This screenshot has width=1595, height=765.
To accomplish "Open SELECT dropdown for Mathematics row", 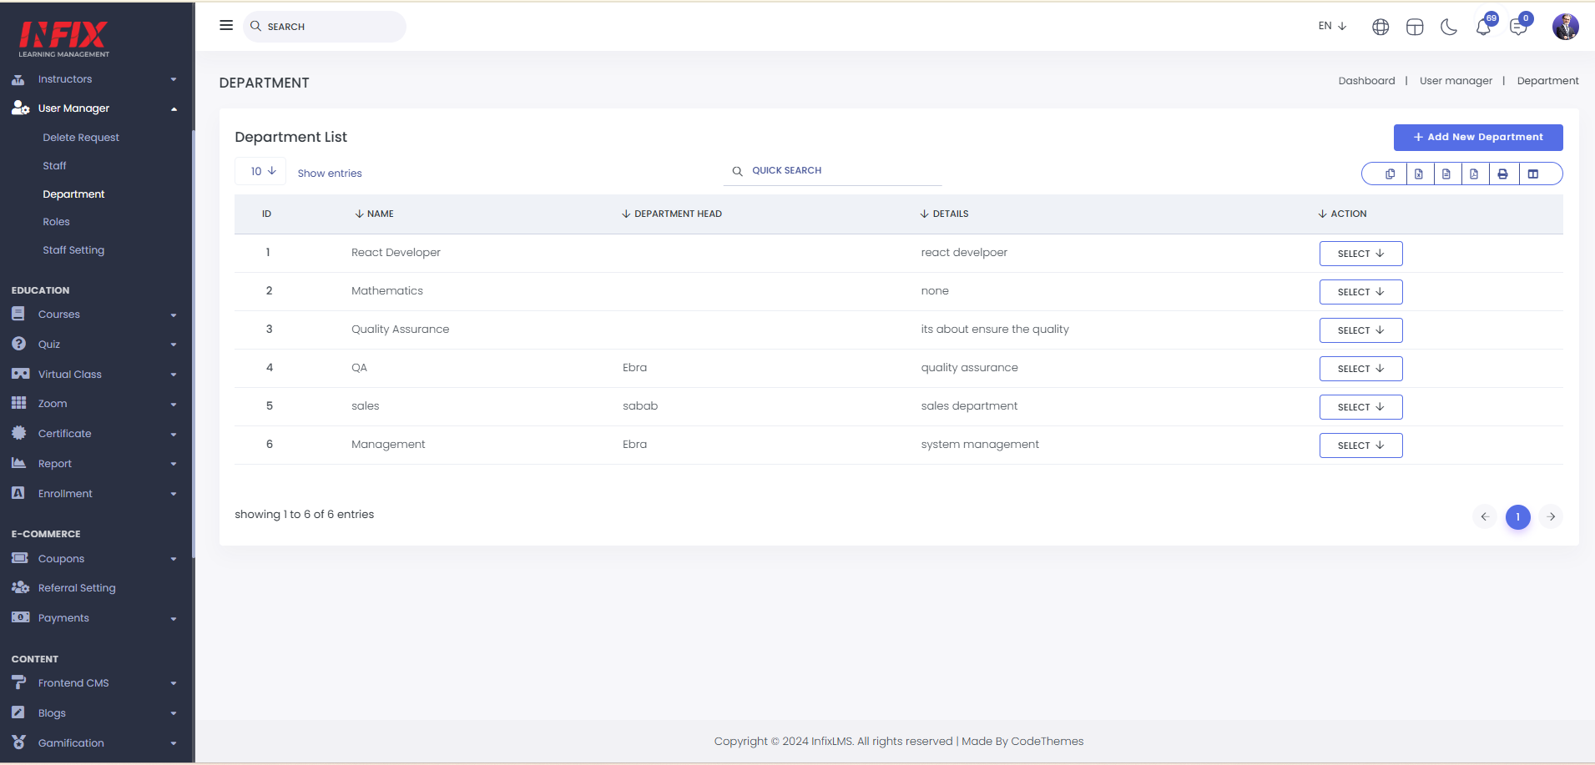I will click(1360, 292).
